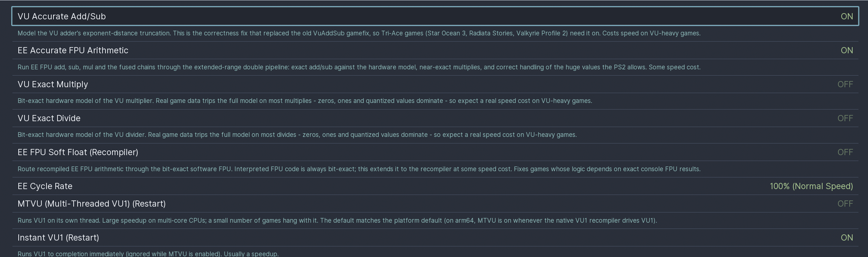Click OFF value next to MTVU setting
The height and width of the screenshot is (257, 868).
(x=845, y=204)
